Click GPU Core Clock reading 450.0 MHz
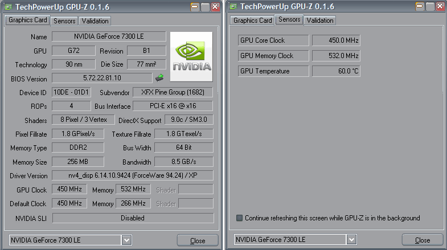This screenshot has width=447, height=250. coord(336,40)
